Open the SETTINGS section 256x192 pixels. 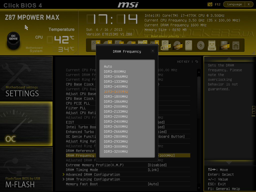(x=26, y=78)
